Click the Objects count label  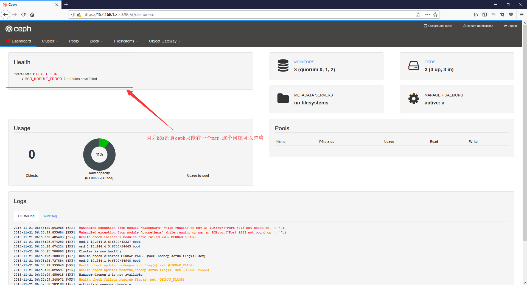pos(32,176)
